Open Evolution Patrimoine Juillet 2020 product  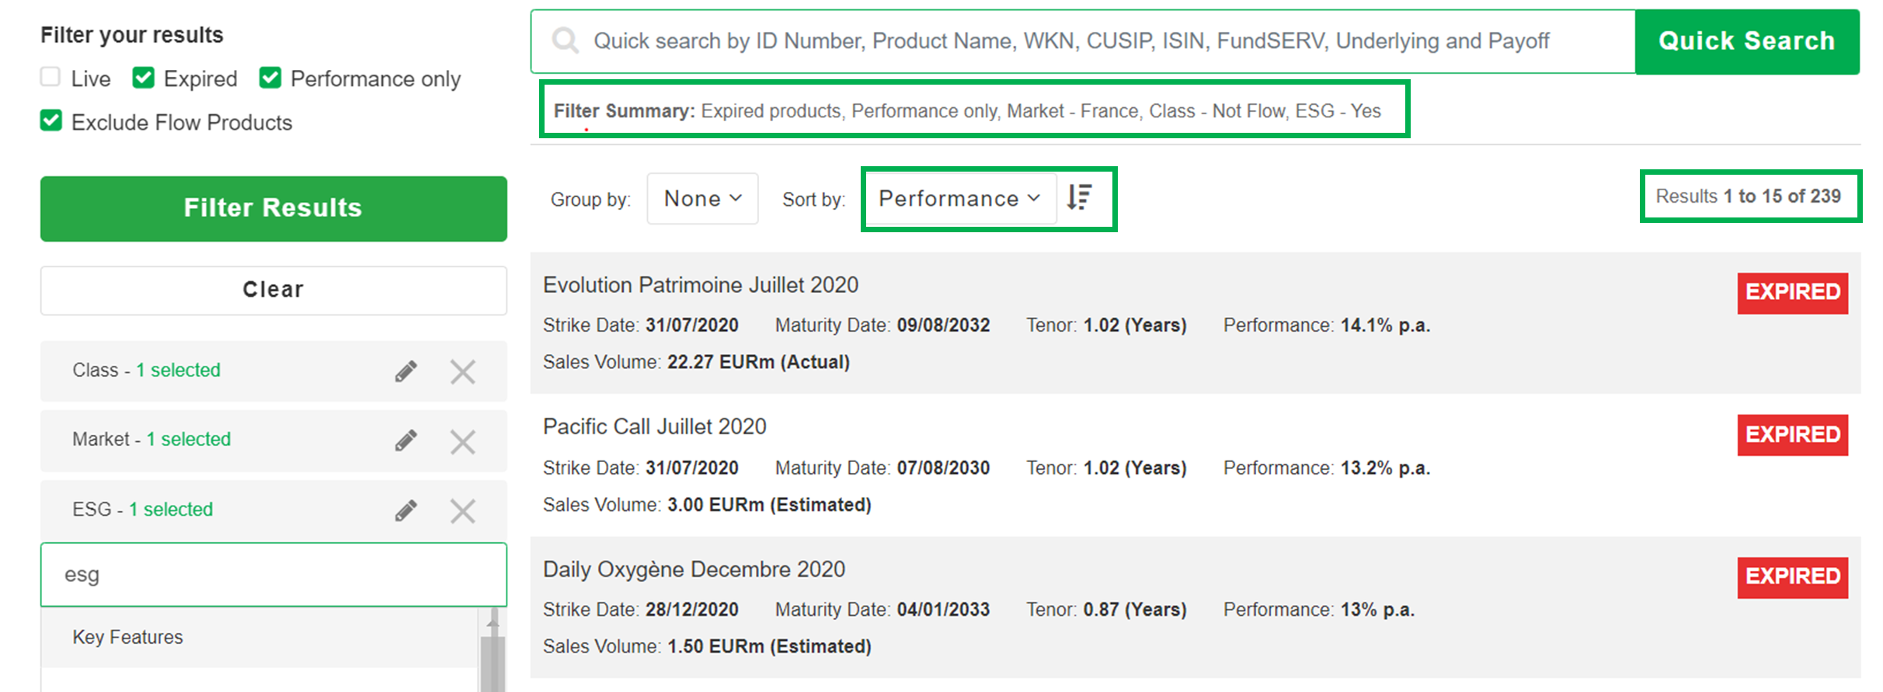701,285
